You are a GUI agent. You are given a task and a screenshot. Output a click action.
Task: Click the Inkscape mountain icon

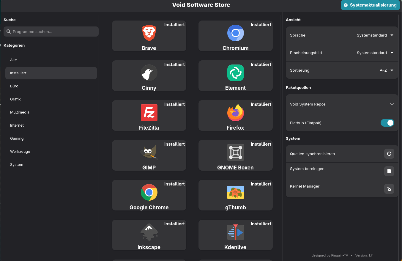pyautogui.click(x=149, y=232)
